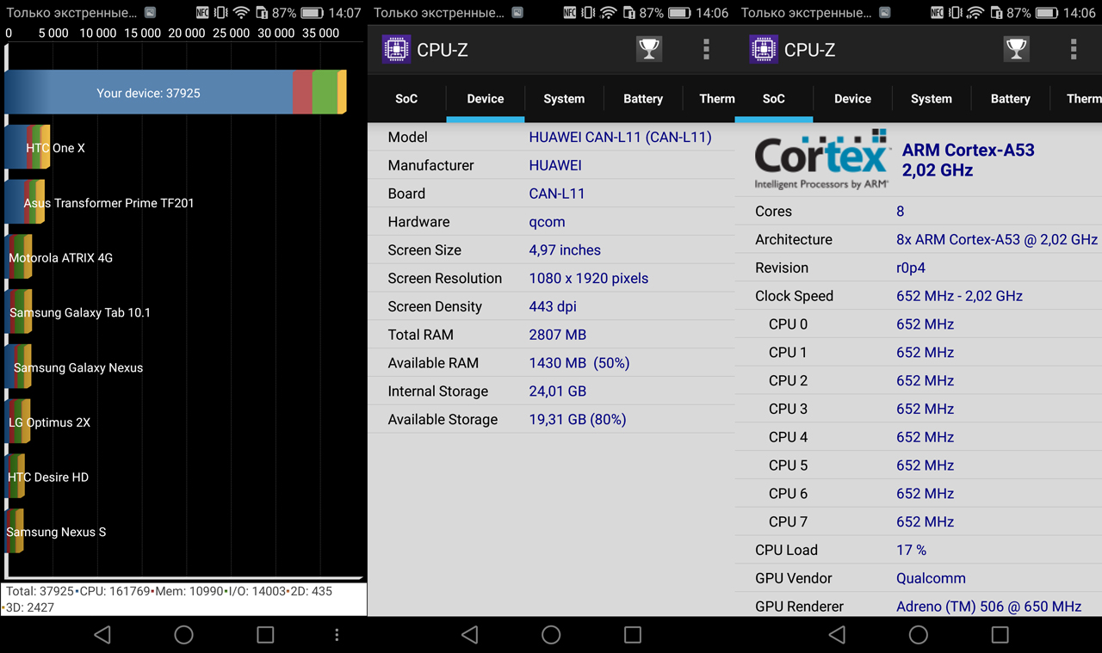
Task: Tap the Back arrow on the Device screen
Action: point(470,635)
